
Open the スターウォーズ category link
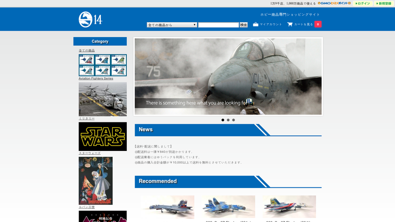[x=89, y=153]
